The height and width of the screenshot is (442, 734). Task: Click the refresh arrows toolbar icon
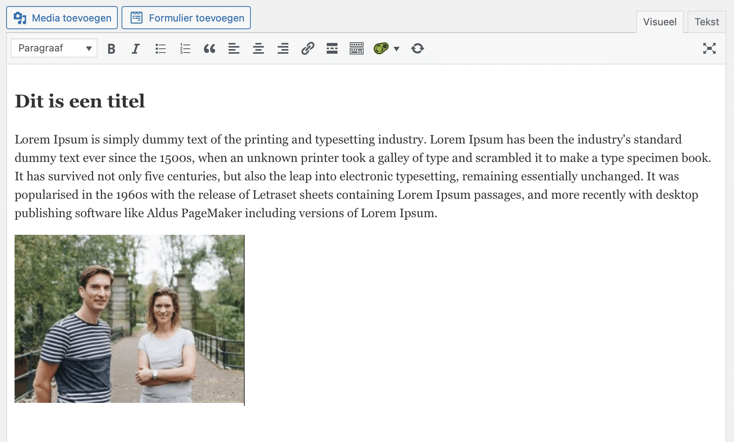(x=418, y=49)
